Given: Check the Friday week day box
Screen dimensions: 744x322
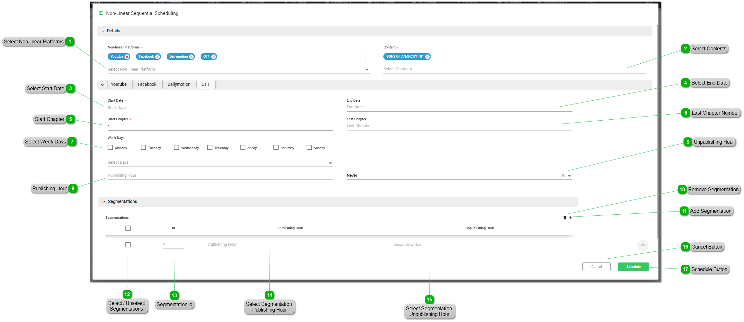Looking at the screenshot, I should [x=243, y=148].
